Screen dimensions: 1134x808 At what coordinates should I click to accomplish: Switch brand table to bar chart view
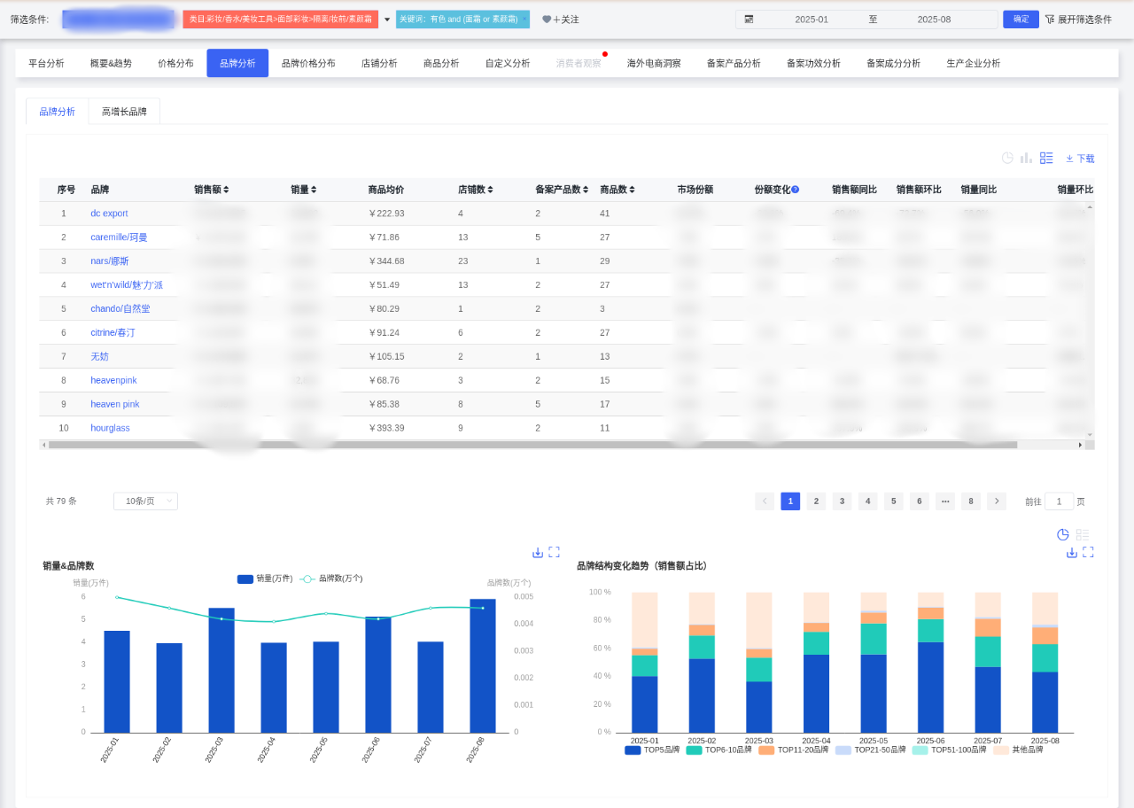pos(1026,158)
